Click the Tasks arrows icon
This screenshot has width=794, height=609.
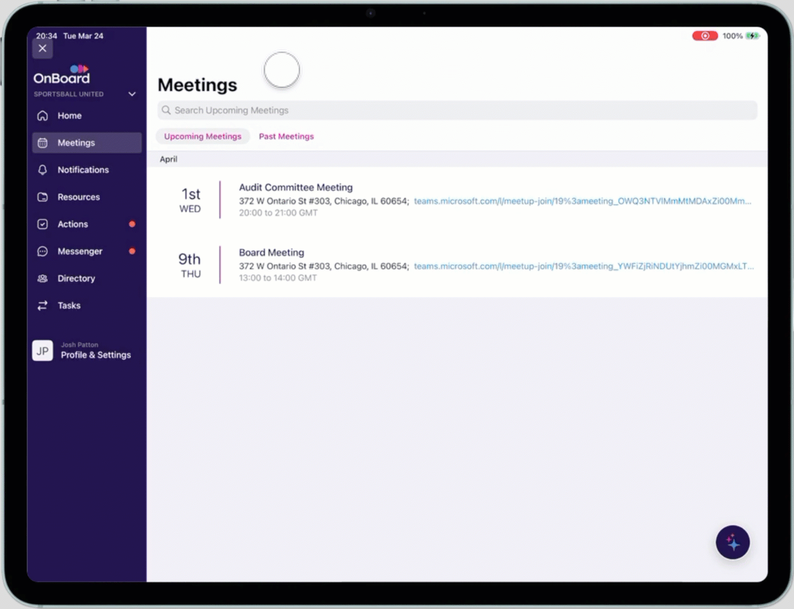[x=42, y=306]
